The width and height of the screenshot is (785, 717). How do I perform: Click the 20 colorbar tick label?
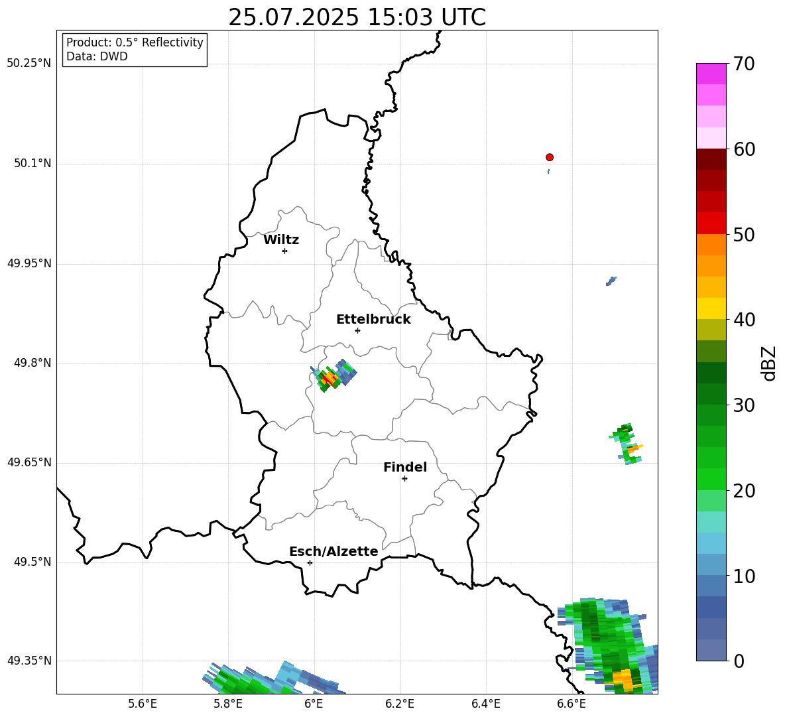pos(744,491)
